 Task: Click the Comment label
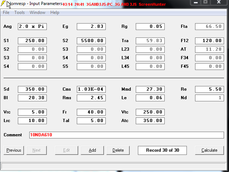13,135
